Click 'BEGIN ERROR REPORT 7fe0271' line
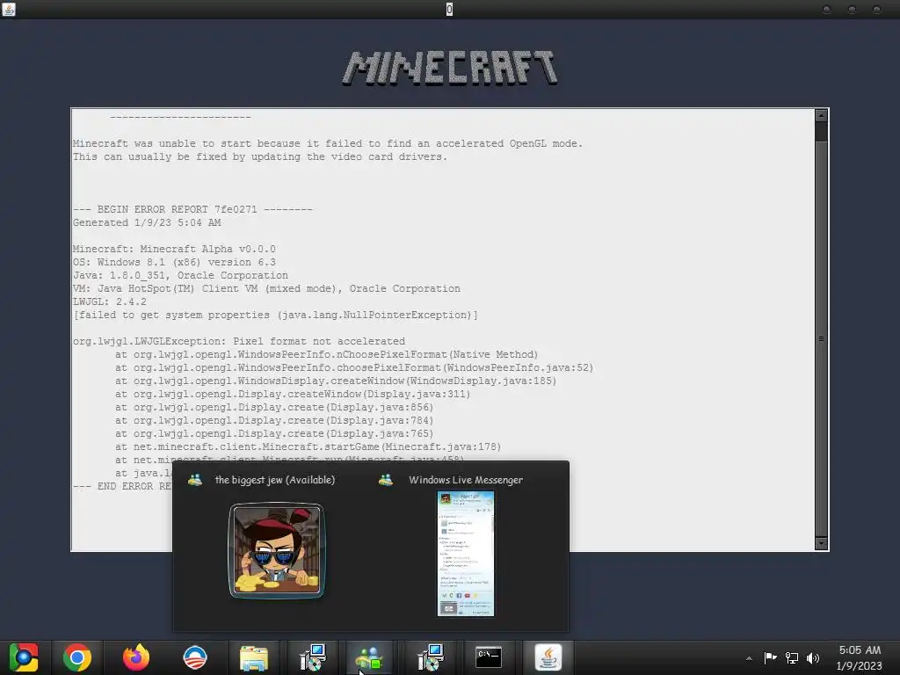This screenshot has width=900, height=675. coord(192,209)
